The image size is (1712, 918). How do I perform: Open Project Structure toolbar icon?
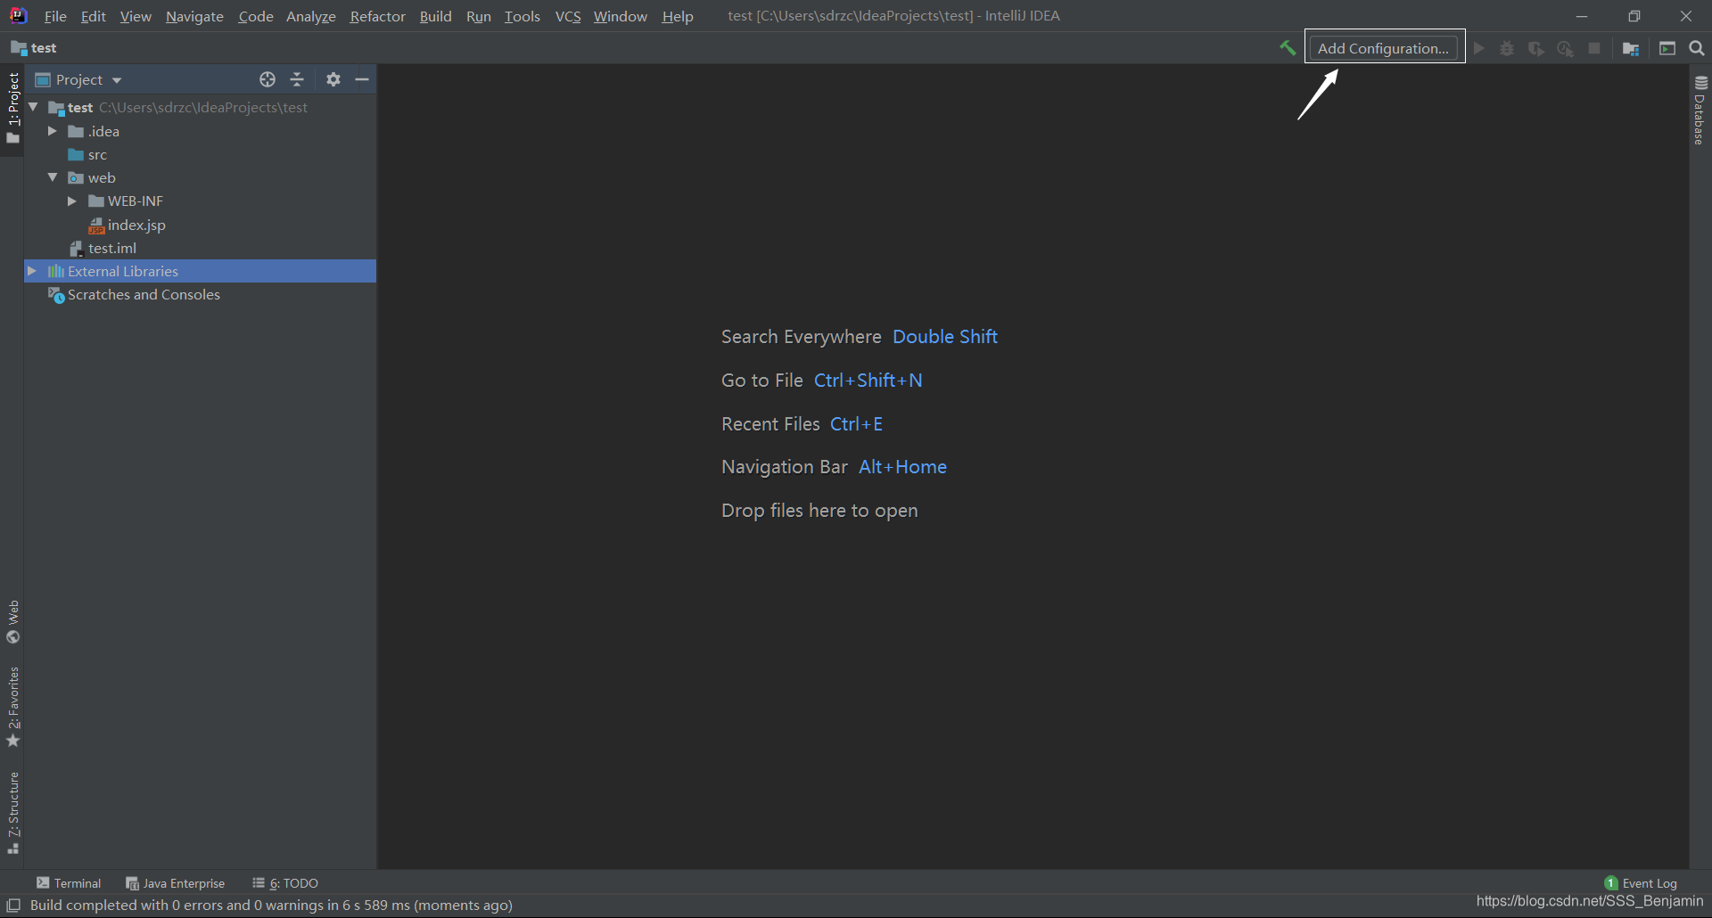(1631, 48)
